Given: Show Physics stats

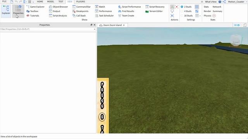Looking at the screenshot, I should point(207,15).
